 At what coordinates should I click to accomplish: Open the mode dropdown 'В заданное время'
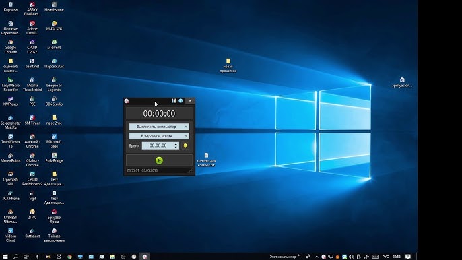159,136
